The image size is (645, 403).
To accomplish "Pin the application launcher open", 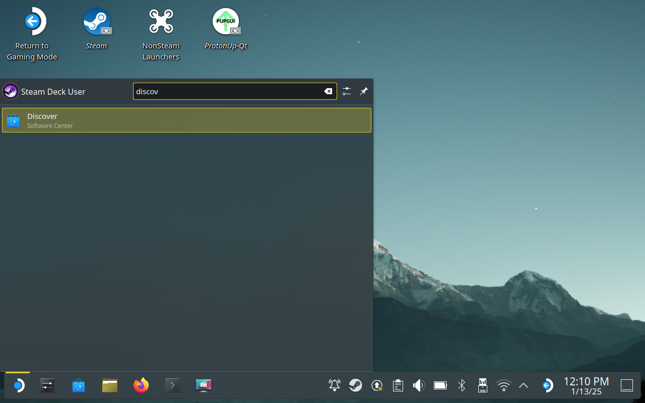I will click(364, 91).
